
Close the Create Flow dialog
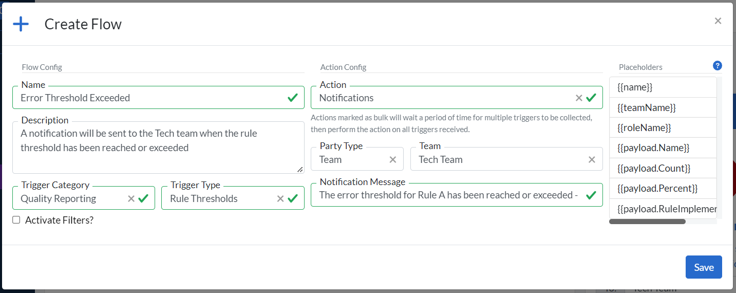click(718, 21)
